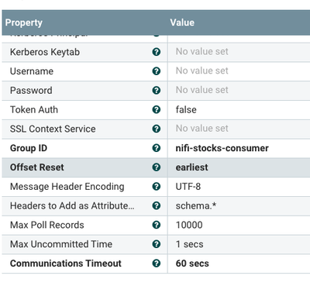Click help icon for Message Header Encoding
The height and width of the screenshot is (286, 310).
157,186
